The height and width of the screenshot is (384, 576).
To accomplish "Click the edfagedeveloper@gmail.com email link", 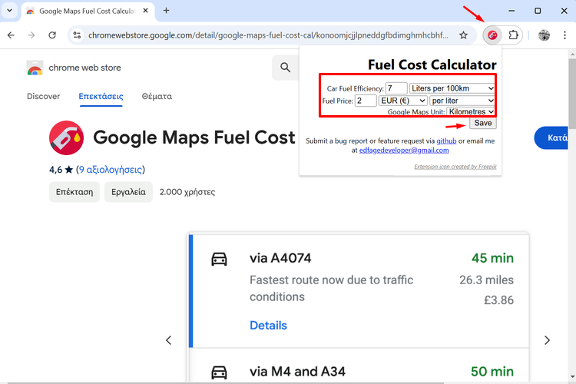I will [x=404, y=150].
